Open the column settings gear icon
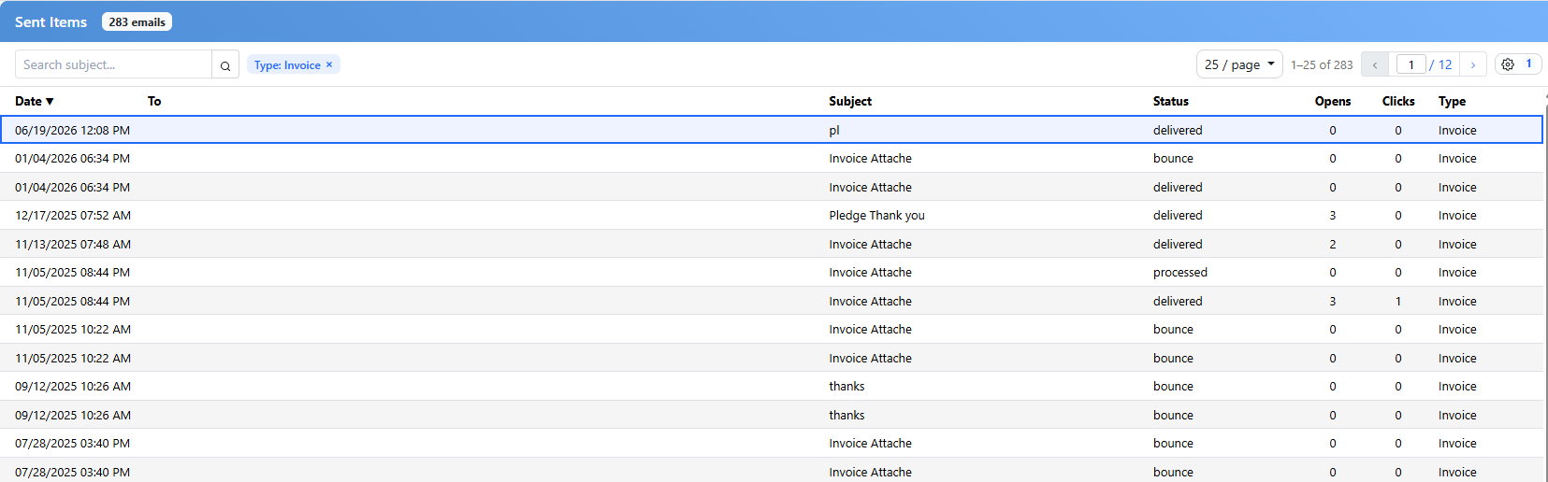This screenshot has height=482, width=1548. coord(1508,64)
